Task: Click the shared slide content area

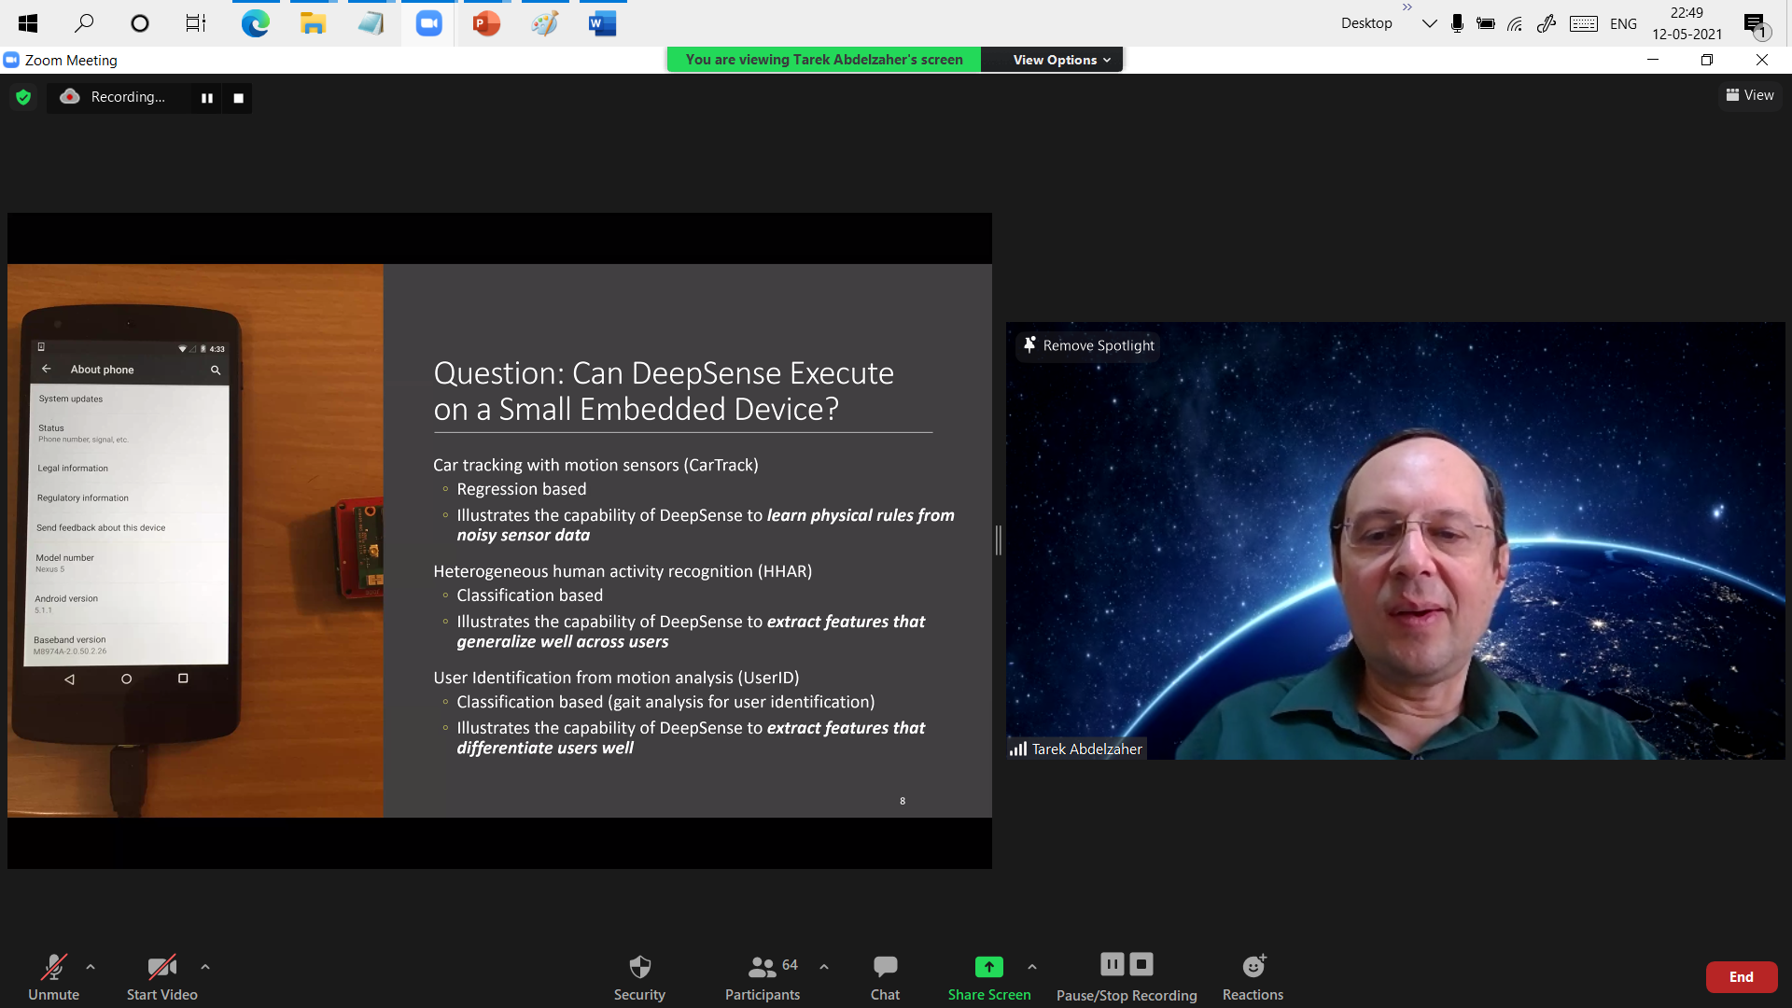Action: click(x=499, y=540)
